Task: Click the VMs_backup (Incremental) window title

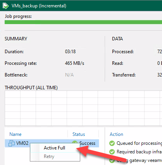Action: 39,6
